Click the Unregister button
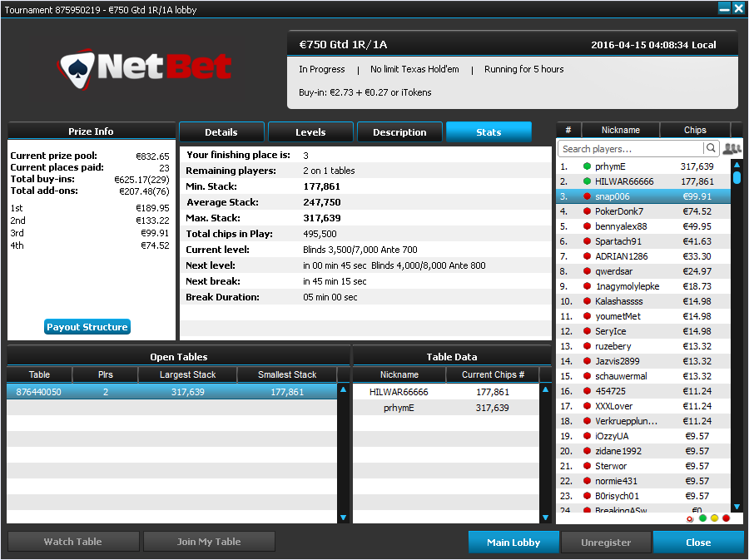 point(606,543)
